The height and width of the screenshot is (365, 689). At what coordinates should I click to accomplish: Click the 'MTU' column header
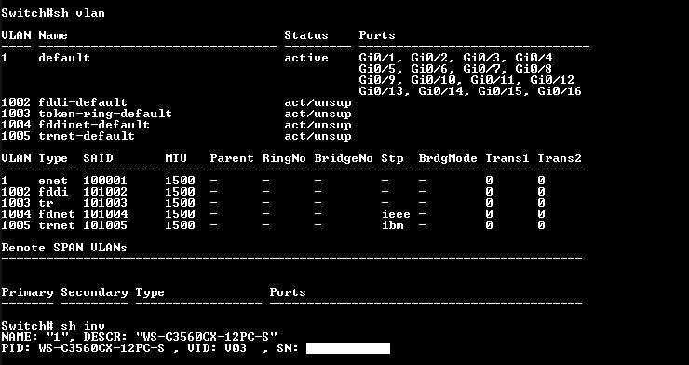(x=176, y=158)
